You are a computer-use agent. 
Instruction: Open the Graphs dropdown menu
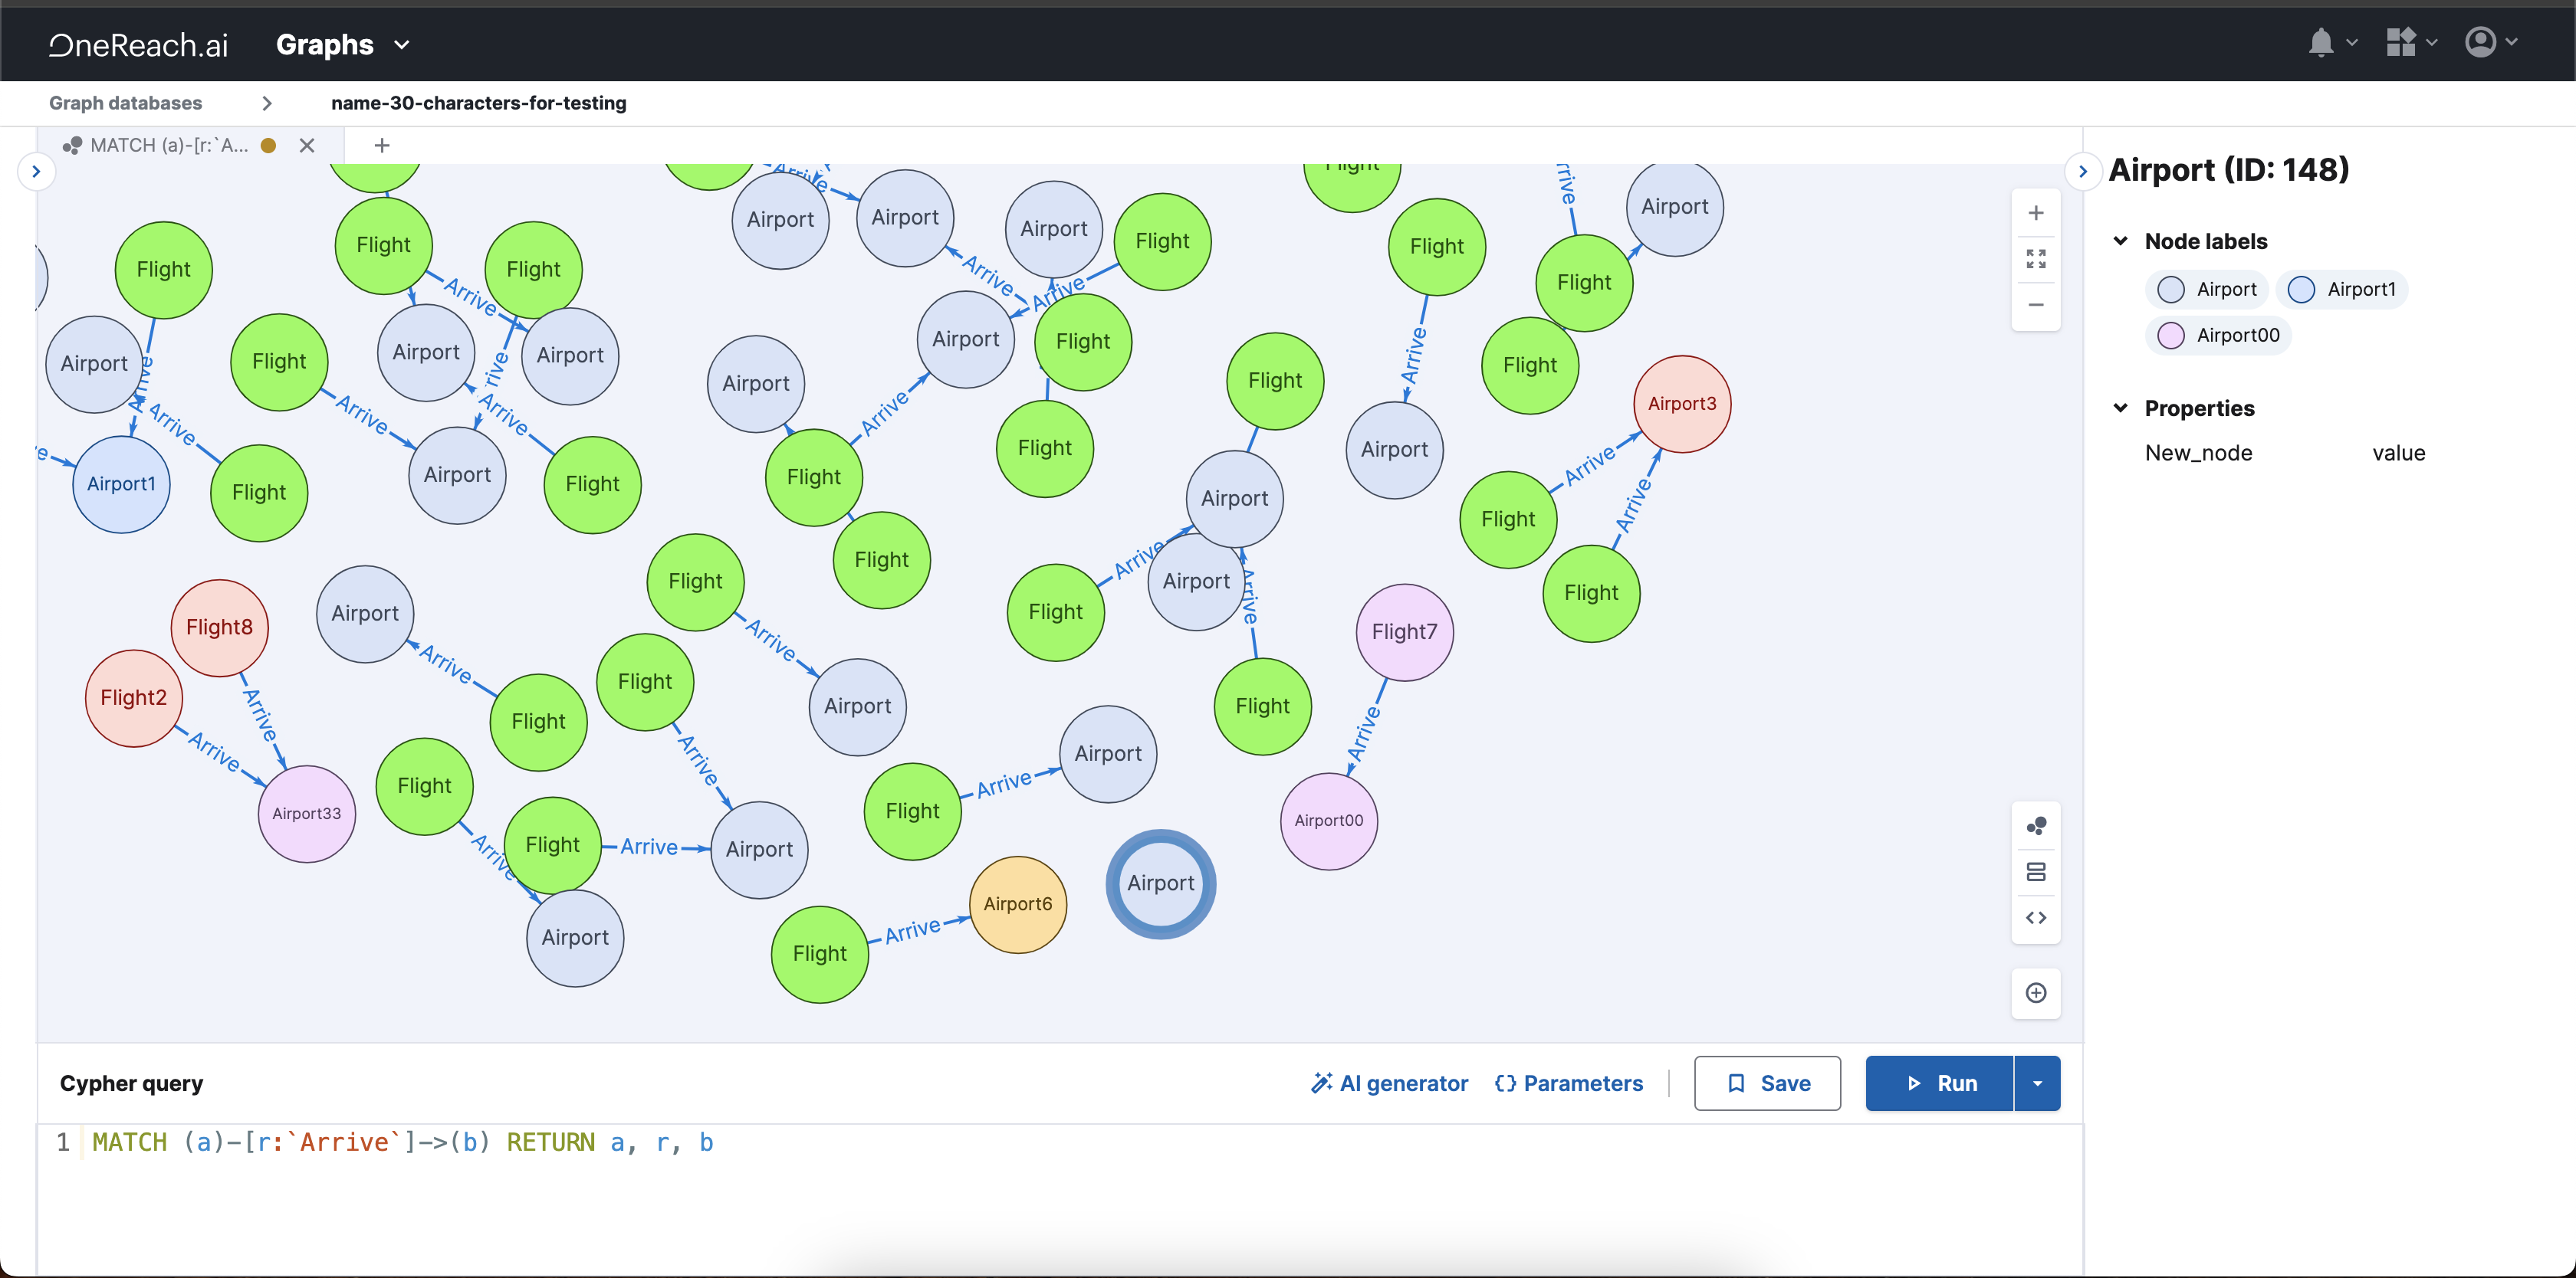343,44
